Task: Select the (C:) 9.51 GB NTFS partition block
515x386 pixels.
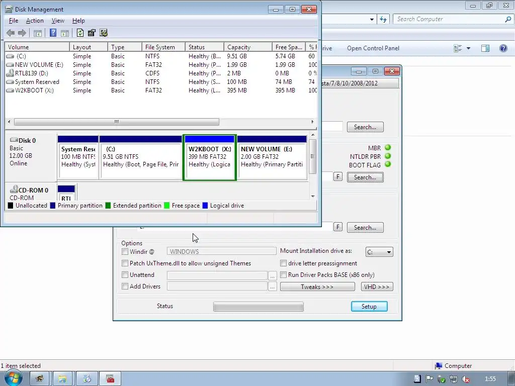Action: (x=141, y=157)
